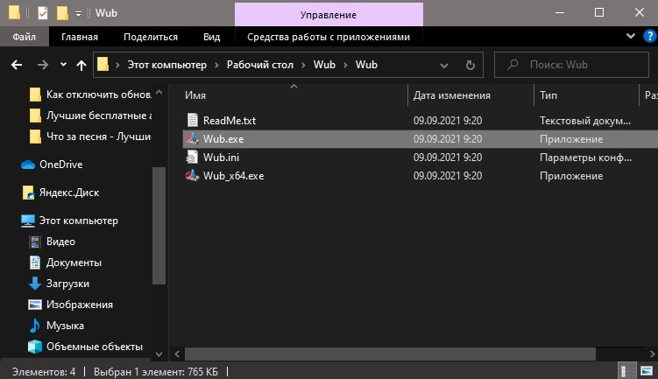
Task: Select the Wub.ini file
Action: 221,158
